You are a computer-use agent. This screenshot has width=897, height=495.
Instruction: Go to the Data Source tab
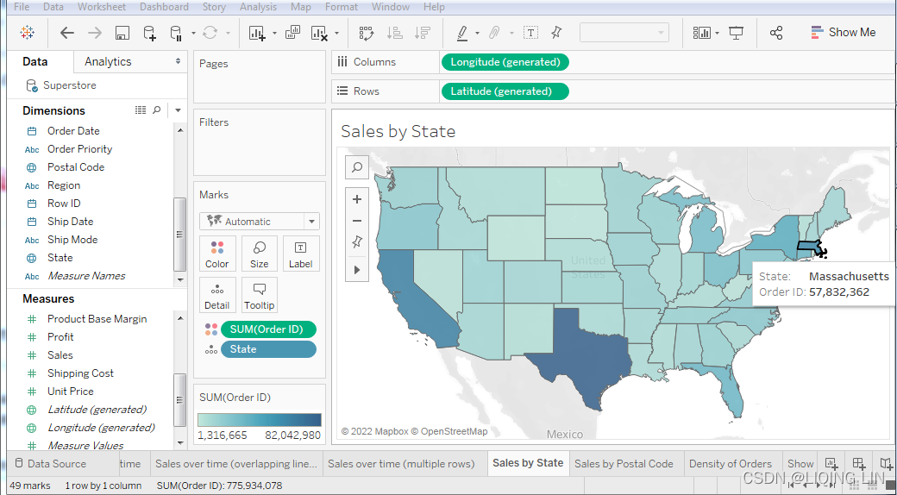(x=50, y=464)
